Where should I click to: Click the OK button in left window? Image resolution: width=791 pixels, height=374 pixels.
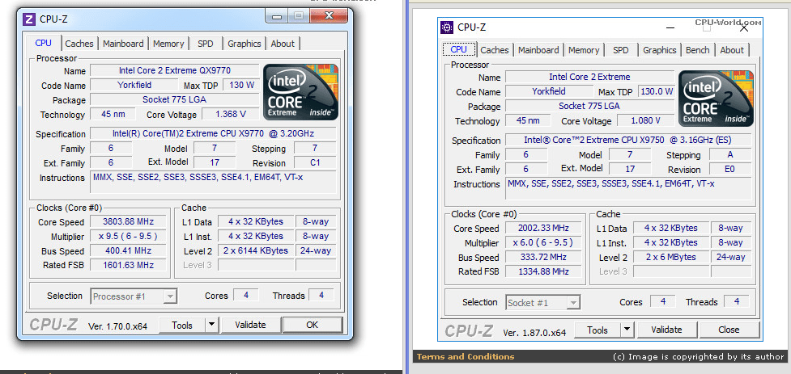tap(313, 326)
